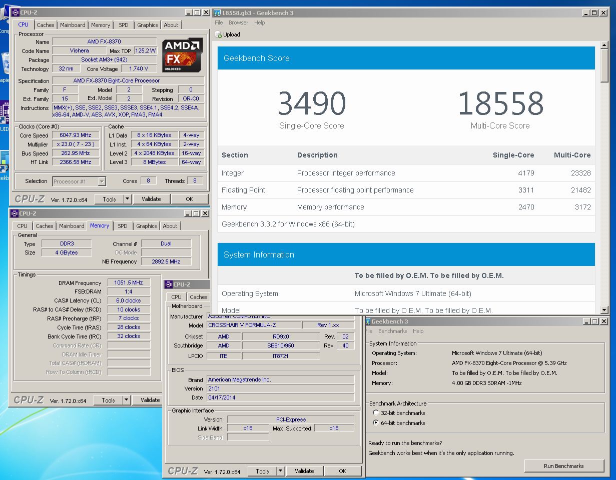Click the Upload icon in Geekbench toolbar
Screen dimensions: 616x480
pyautogui.click(x=218, y=34)
